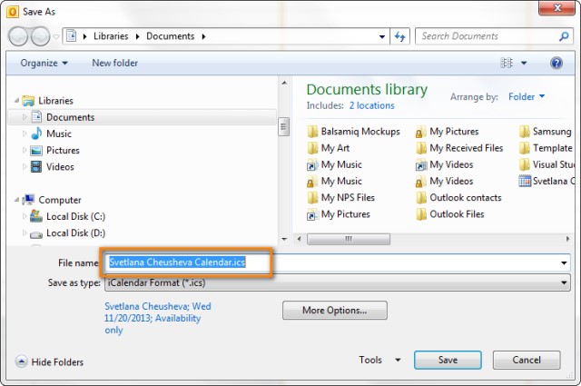The width and height of the screenshot is (581, 386).
Task: Select Documents in the Libraries tree
Action: (143, 117)
